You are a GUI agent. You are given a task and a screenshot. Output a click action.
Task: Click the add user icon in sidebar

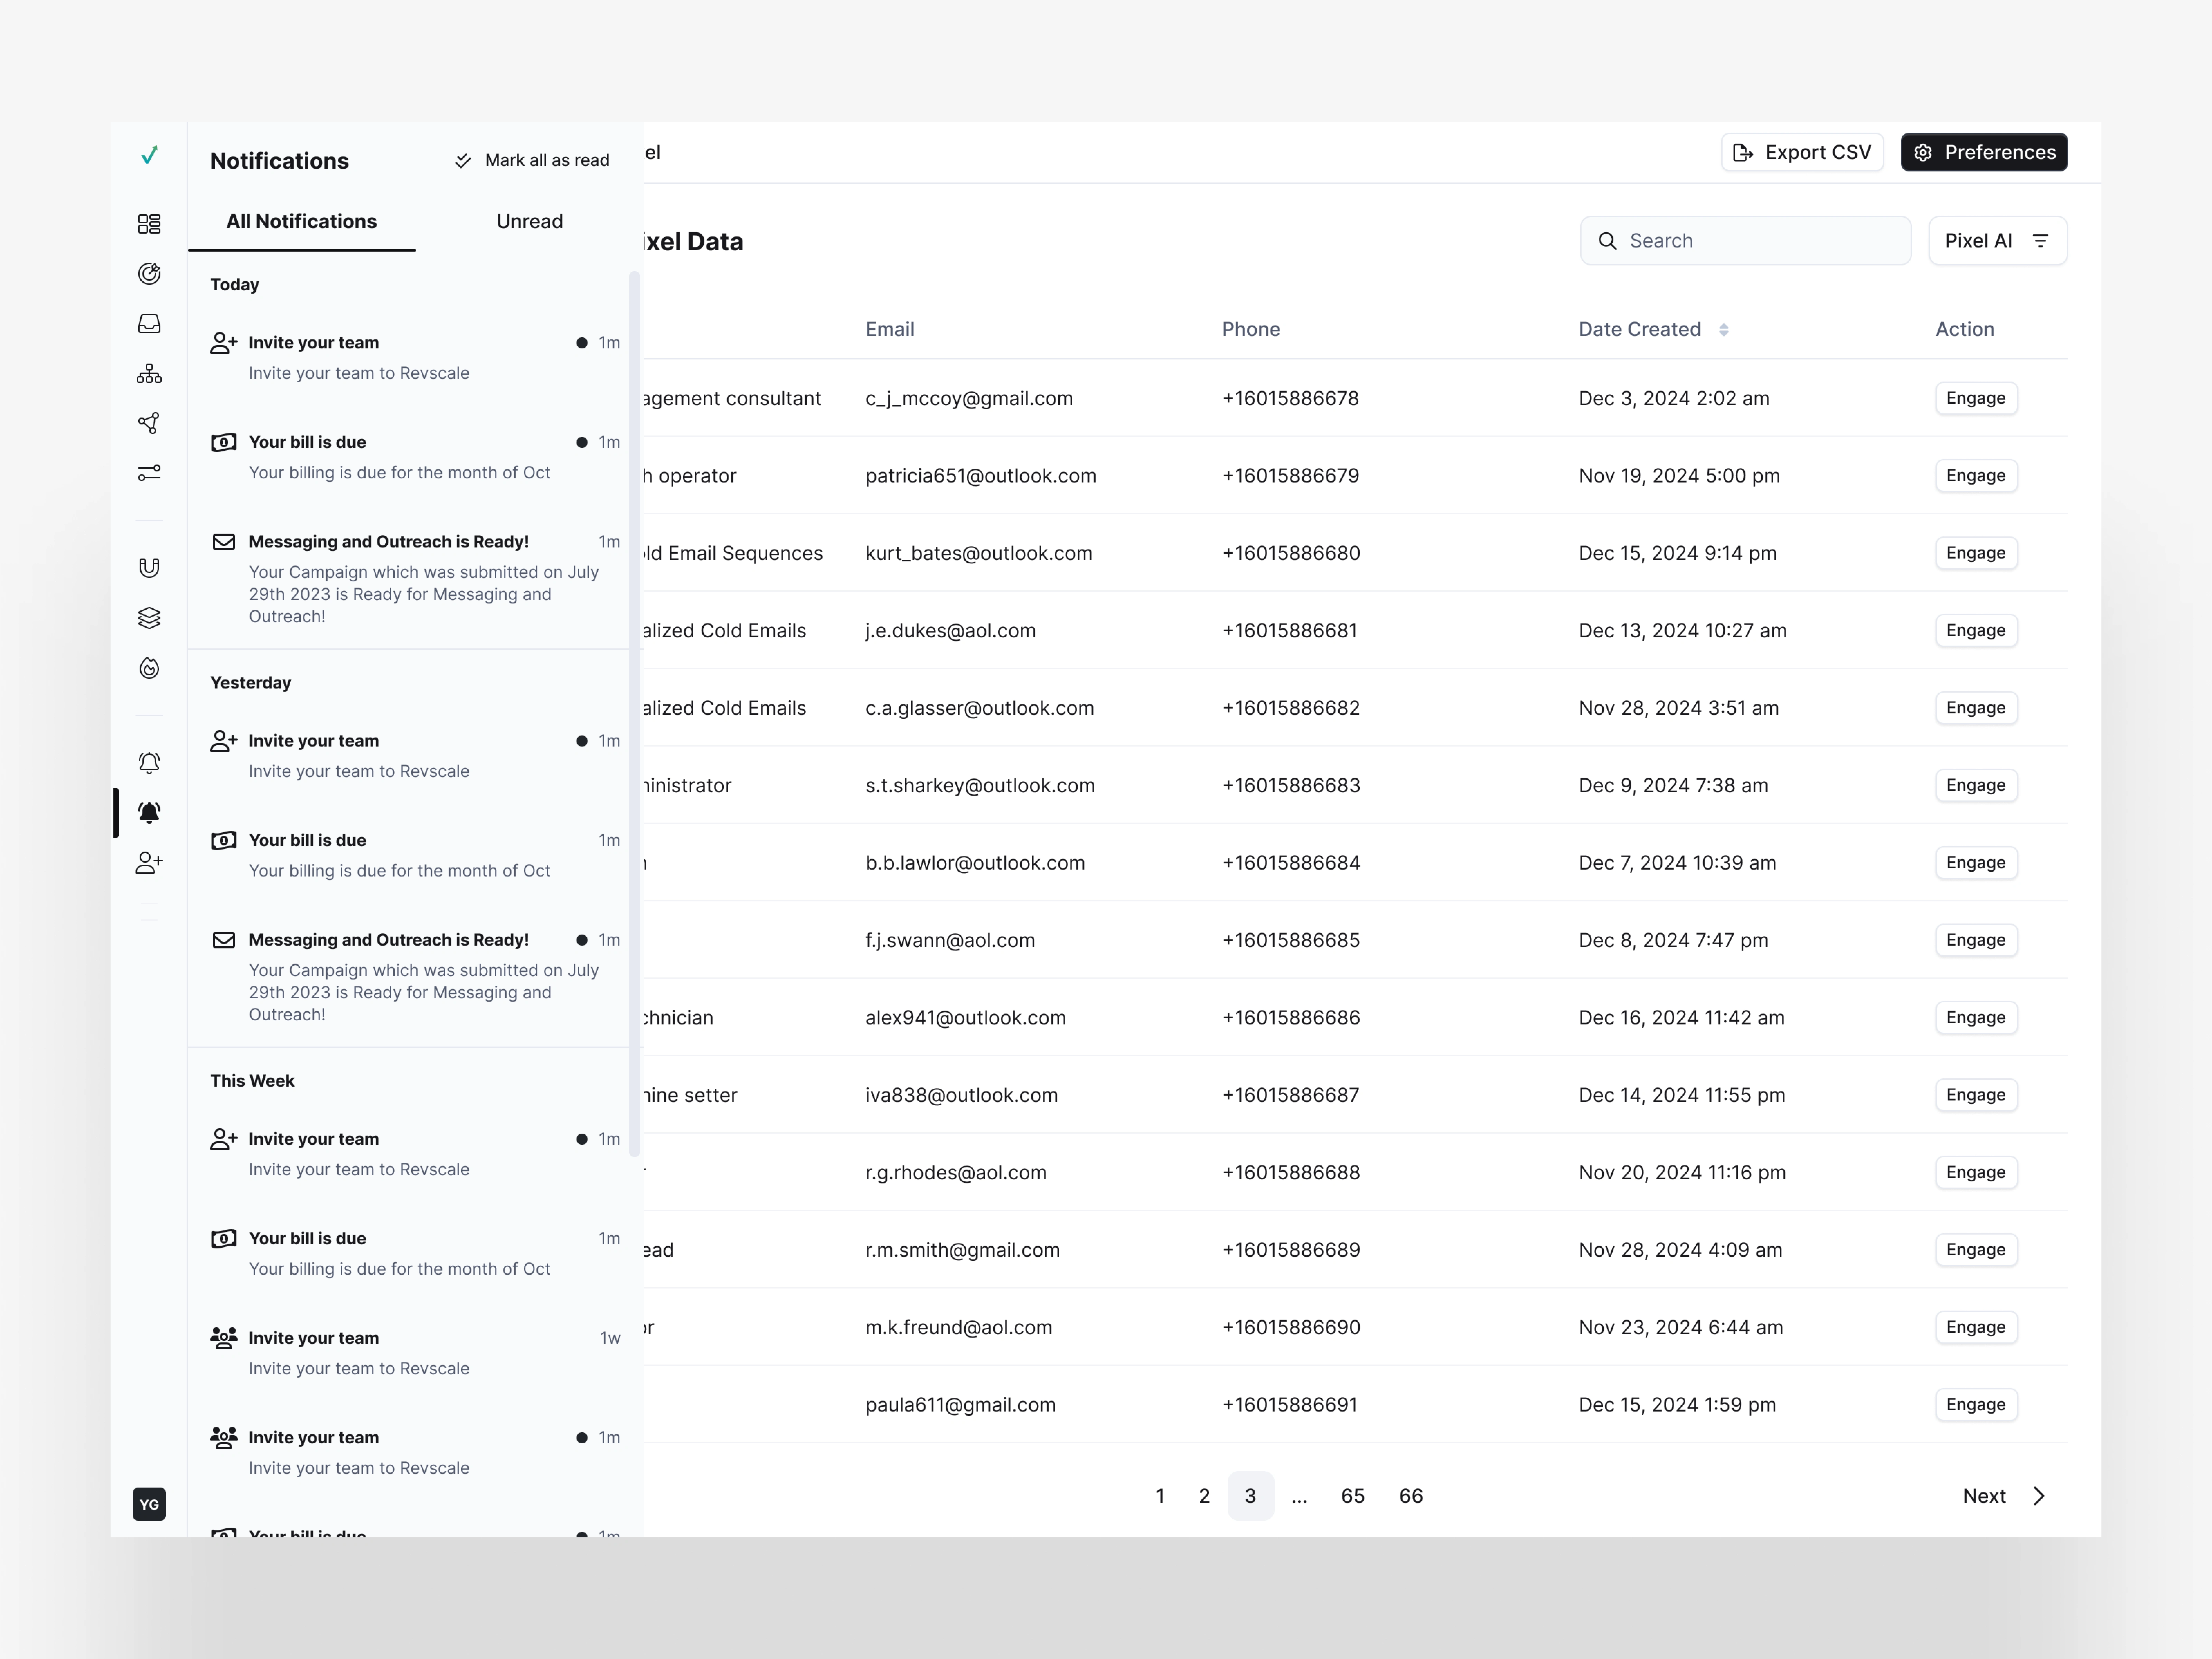149,863
